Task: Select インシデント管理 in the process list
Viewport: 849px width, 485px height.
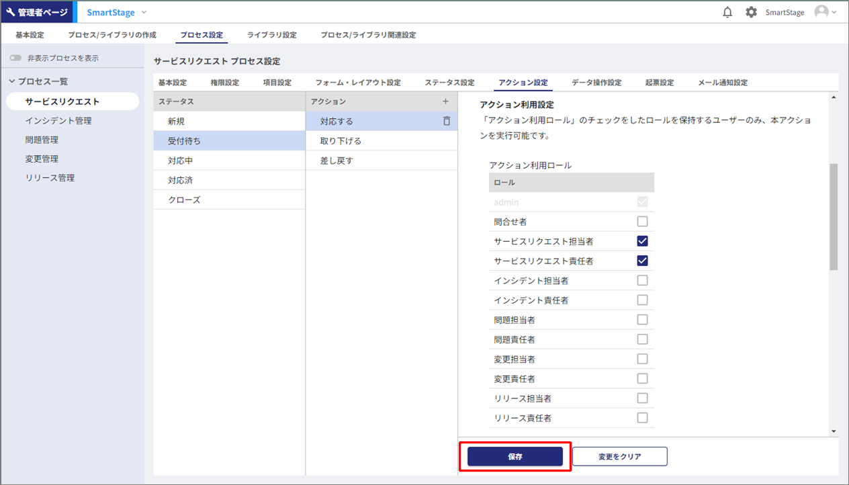Action: pyautogui.click(x=58, y=121)
